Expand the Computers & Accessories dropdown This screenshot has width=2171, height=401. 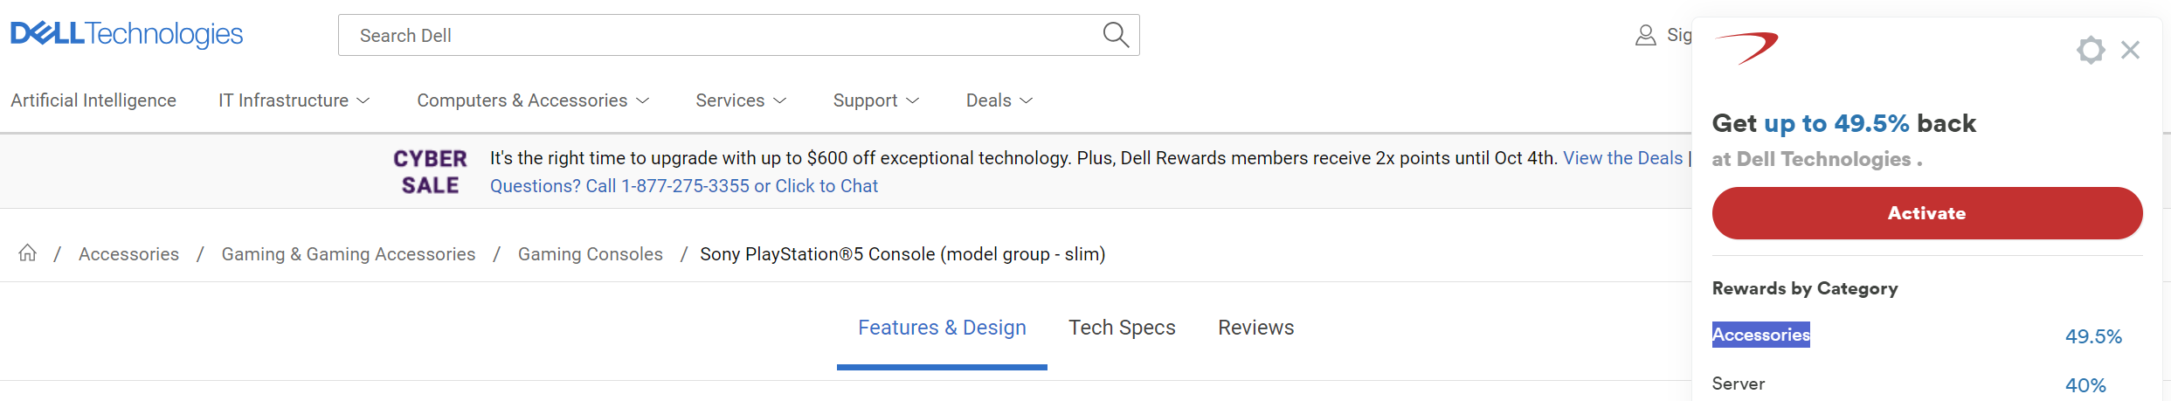[x=533, y=100]
